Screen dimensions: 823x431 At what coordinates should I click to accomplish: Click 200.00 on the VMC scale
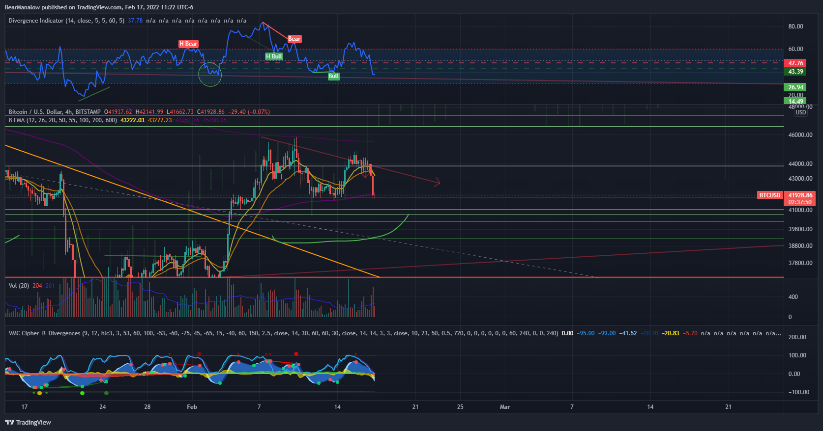click(x=797, y=337)
